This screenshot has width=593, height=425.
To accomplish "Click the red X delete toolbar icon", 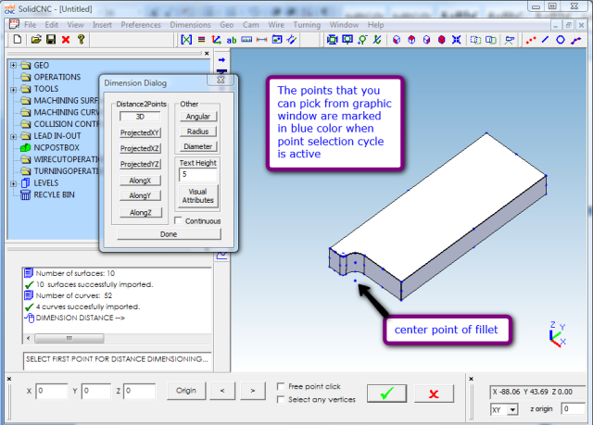I will click(x=65, y=40).
